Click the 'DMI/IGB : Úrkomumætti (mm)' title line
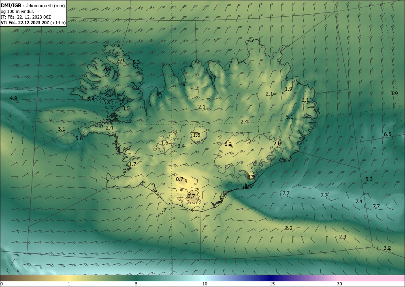Viewport: 405px width, 287px height. coord(33,6)
